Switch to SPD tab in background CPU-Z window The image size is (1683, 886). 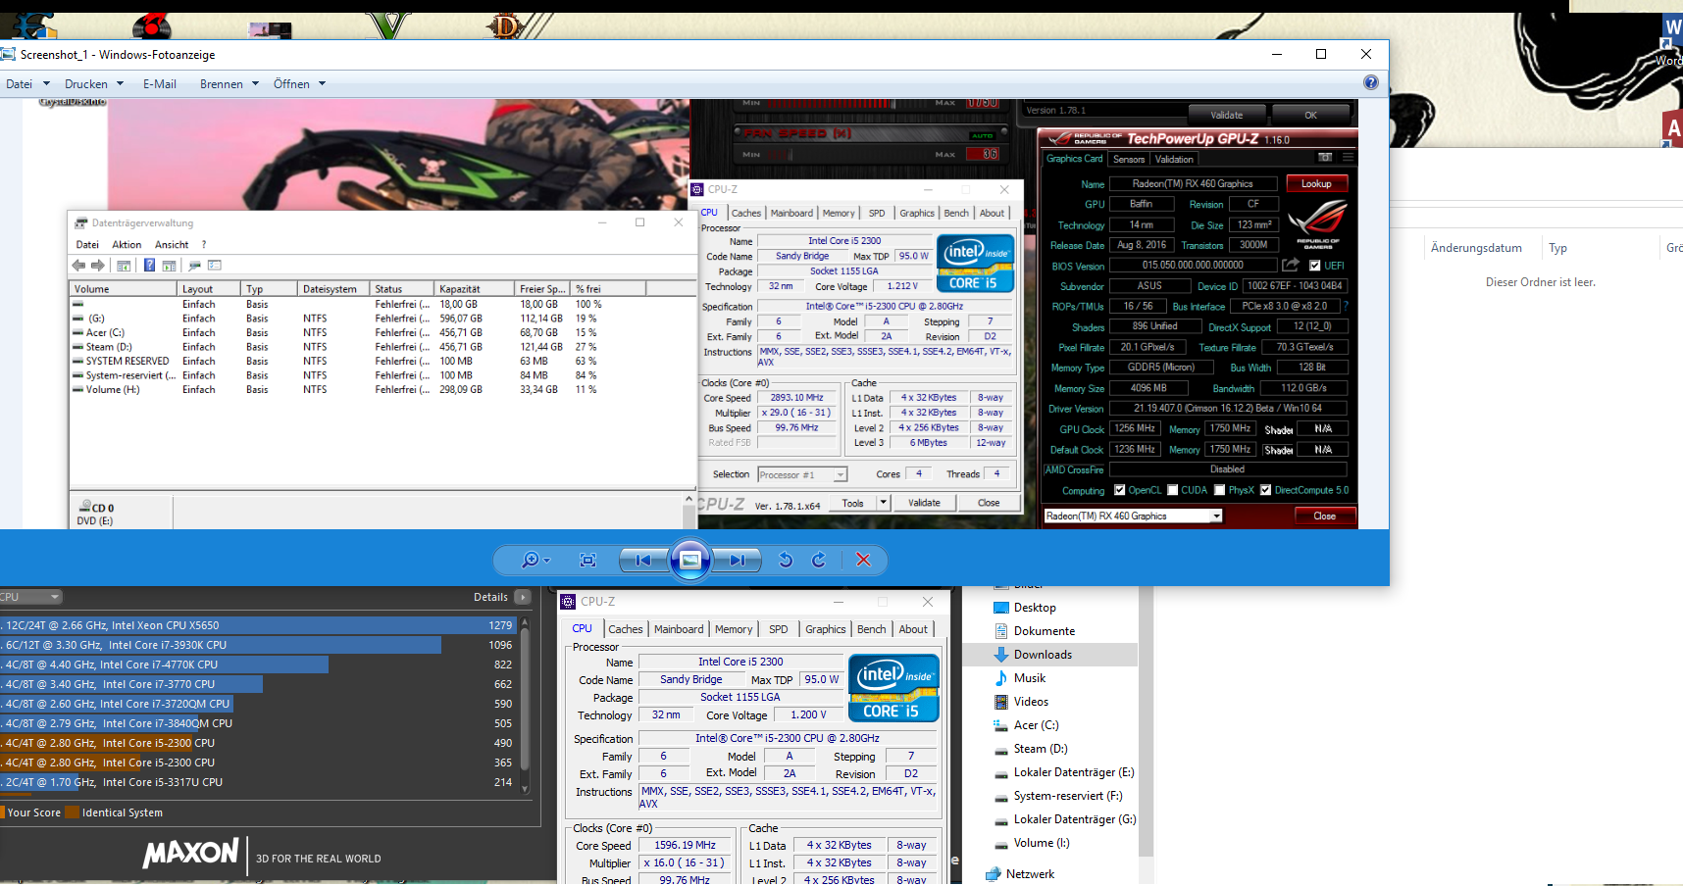[779, 629]
